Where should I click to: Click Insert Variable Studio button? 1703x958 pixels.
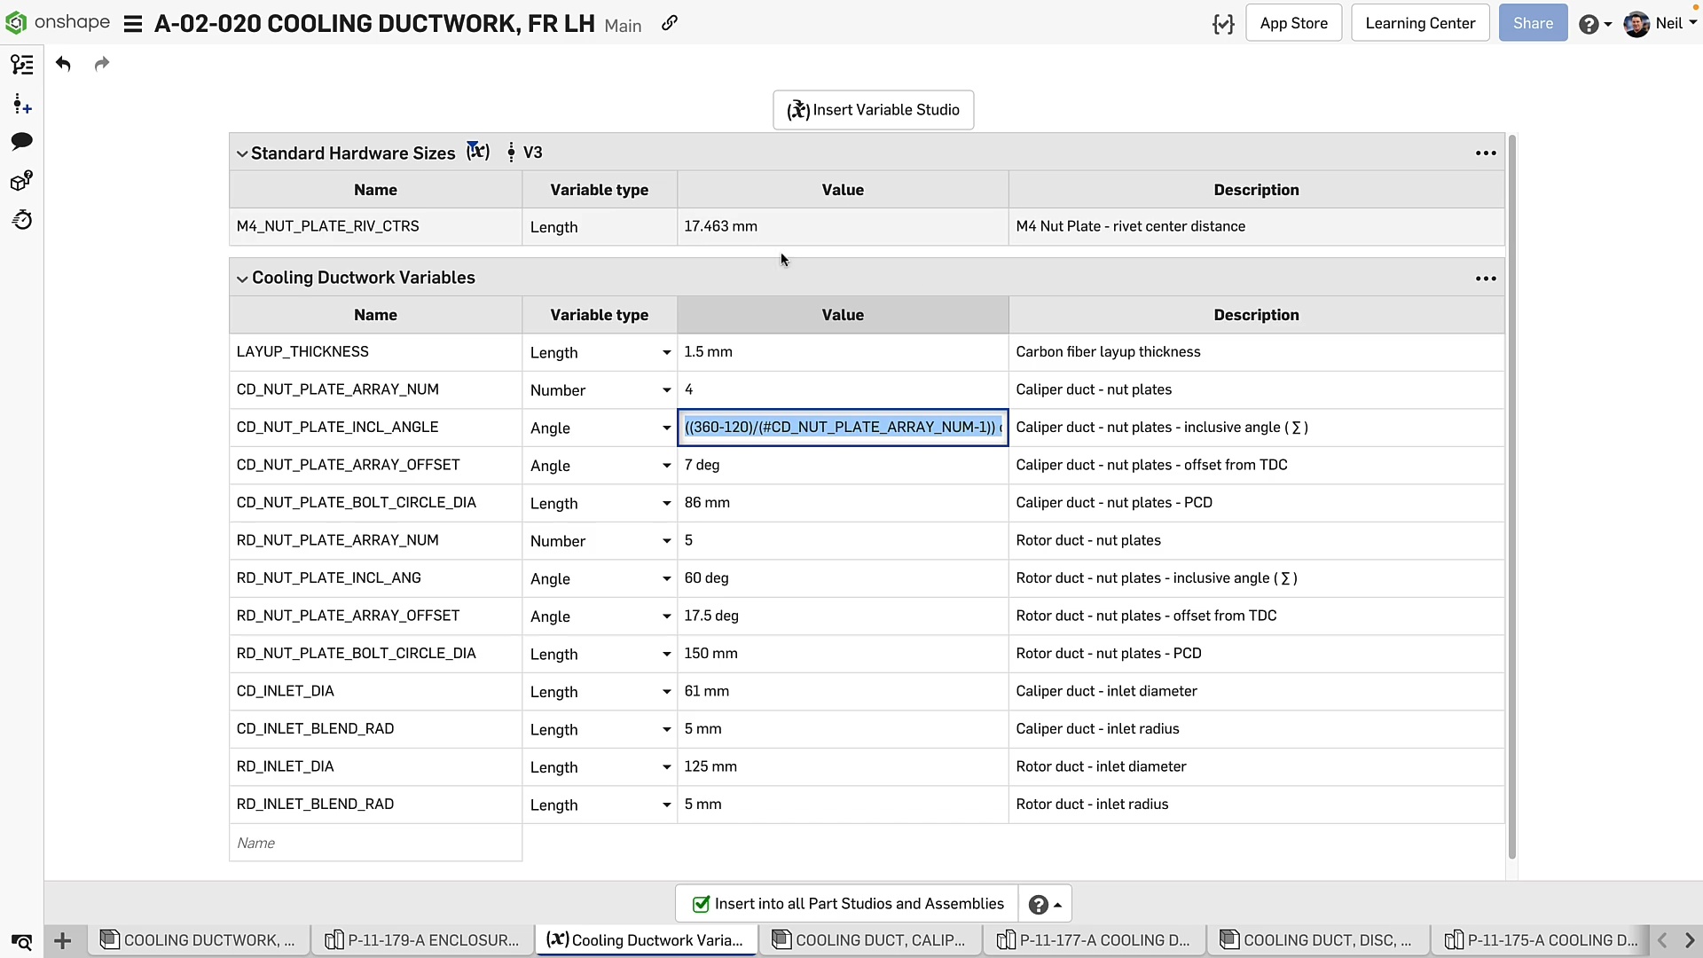(x=873, y=110)
